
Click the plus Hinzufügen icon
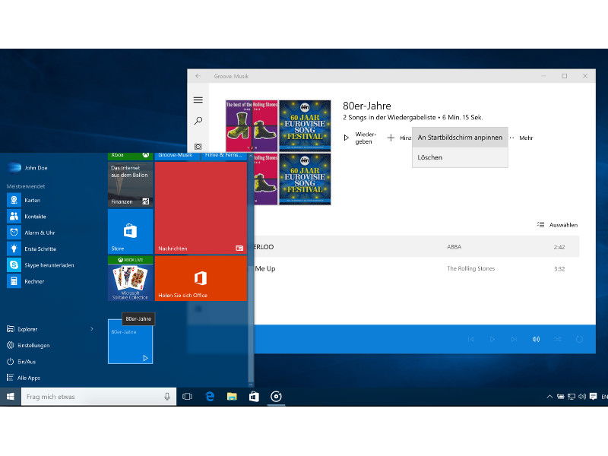pos(391,138)
